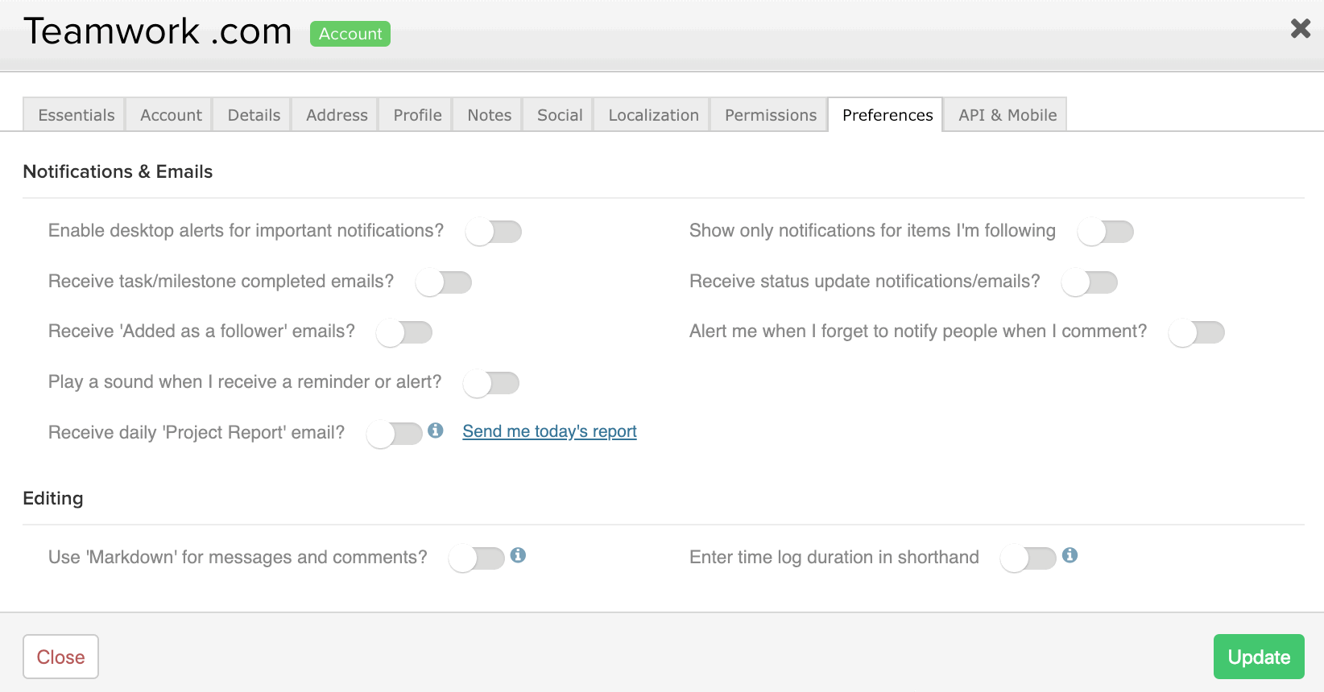The image size is (1324, 692).
Task: Enable Markdown for messages and comments
Action: tap(477, 558)
